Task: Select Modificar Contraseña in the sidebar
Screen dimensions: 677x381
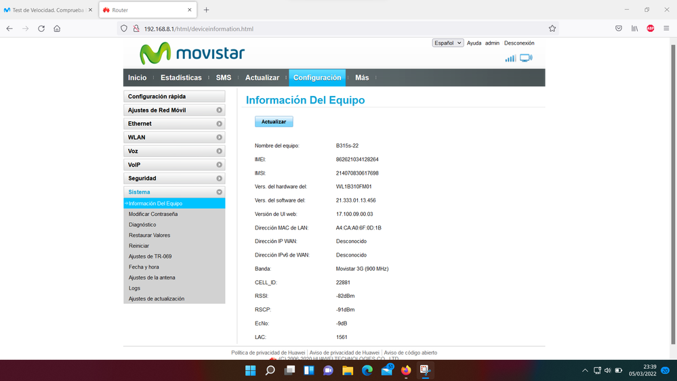Action: click(153, 214)
